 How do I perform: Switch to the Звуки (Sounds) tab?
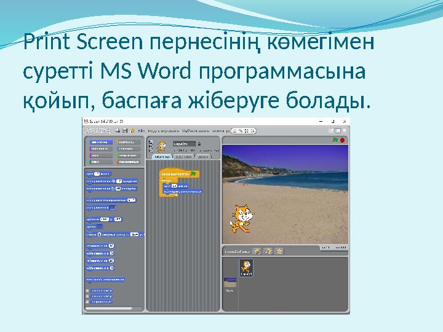coord(204,156)
